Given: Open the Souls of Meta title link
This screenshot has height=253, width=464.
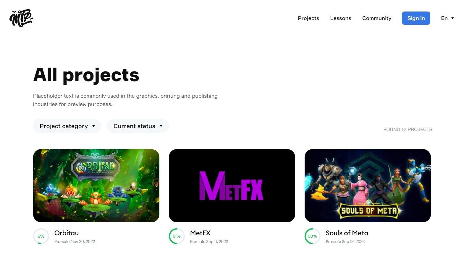Looking at the screenshot, I should coord(347,233).
